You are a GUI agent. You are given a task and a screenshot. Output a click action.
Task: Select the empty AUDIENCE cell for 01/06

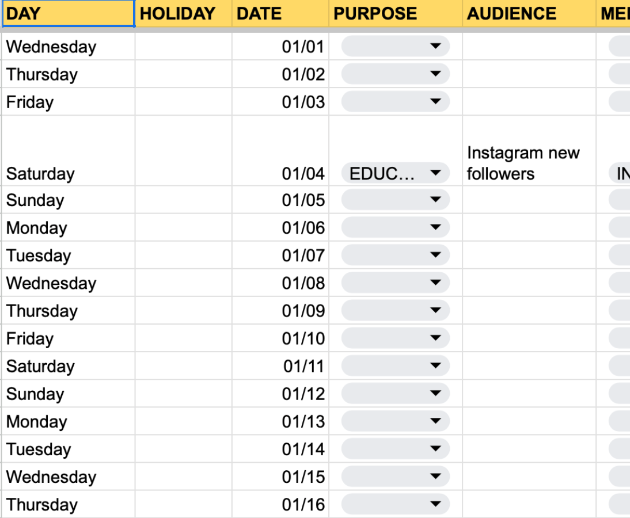[529, 227]
